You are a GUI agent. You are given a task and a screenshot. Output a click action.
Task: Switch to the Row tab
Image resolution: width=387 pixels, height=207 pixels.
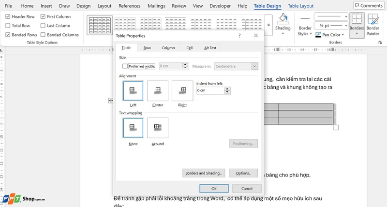pyautogui.click(x=147, y=48)
